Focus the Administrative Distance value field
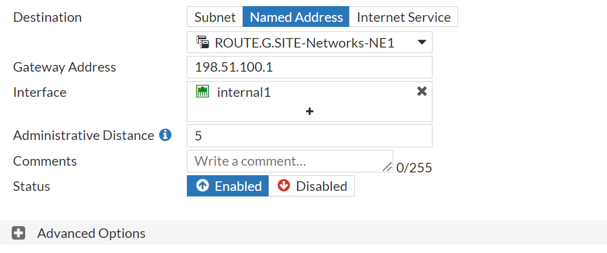 [x=309, y=135]
